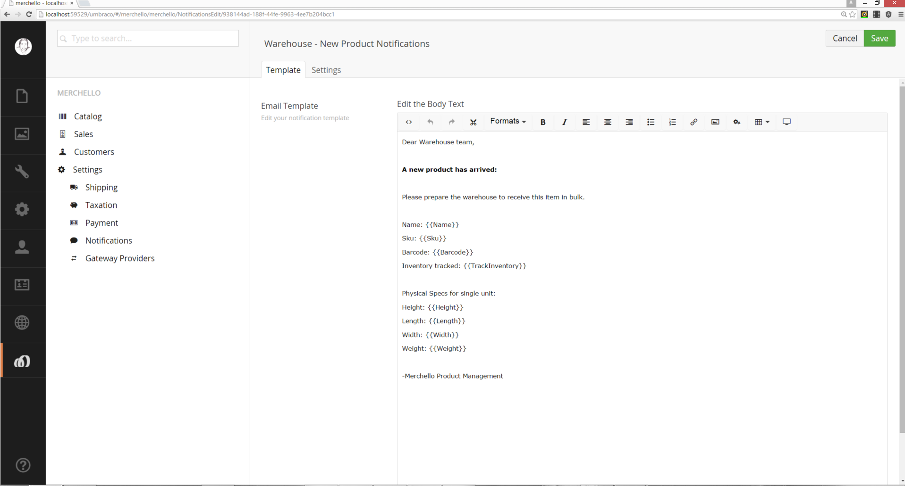This screenshot has height=486, width=905.
Task: Click the browser address bar
Action: 439,14
